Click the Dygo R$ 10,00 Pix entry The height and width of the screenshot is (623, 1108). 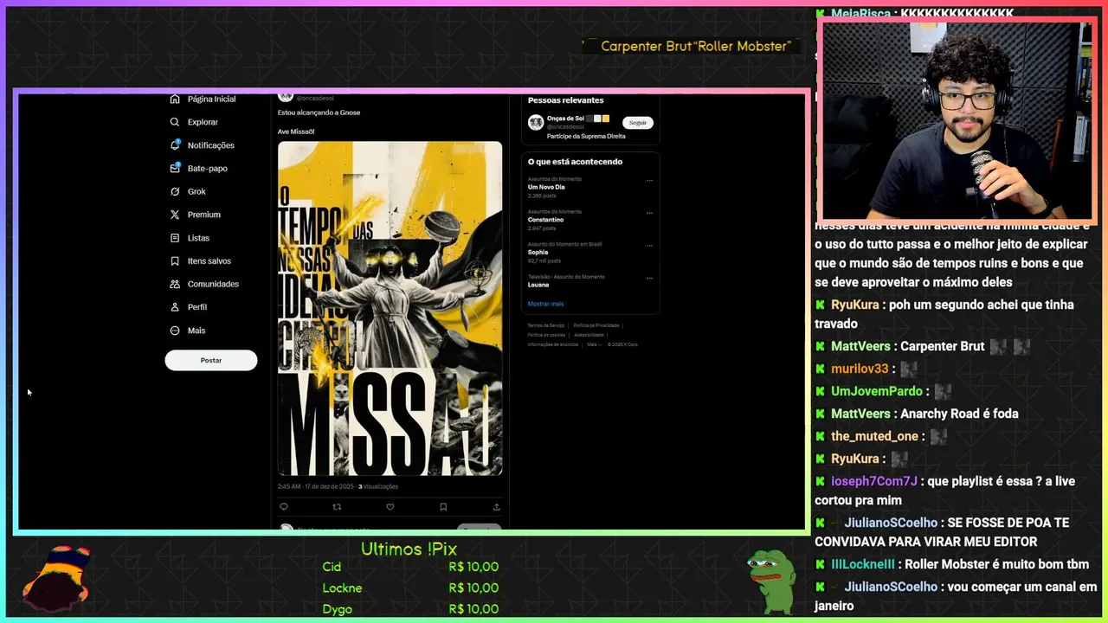pyautogui.click(x=410, y=609)
